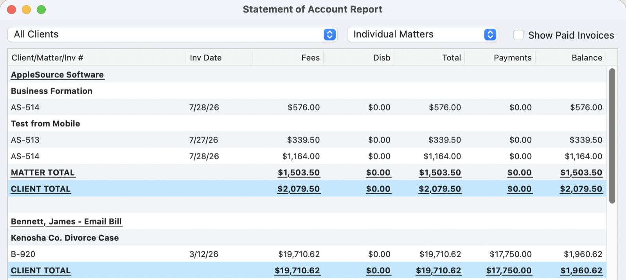
Task: Click the $339.50 fees amount
Action: pos(303,140)
